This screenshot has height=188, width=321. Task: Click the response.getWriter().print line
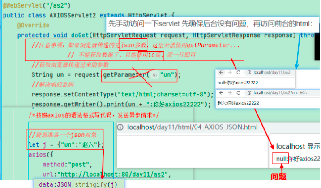[x=121, y=104]
